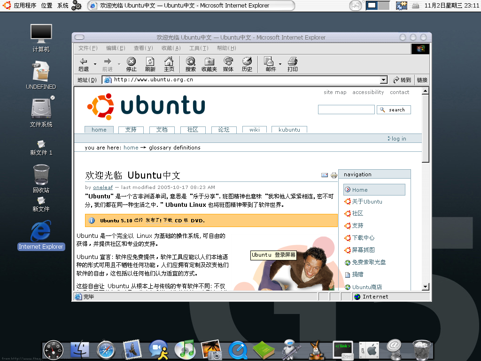Open the 编辑(E) Edit menu
The width and height of the screenshot is (481, 361).
(116, 48)
